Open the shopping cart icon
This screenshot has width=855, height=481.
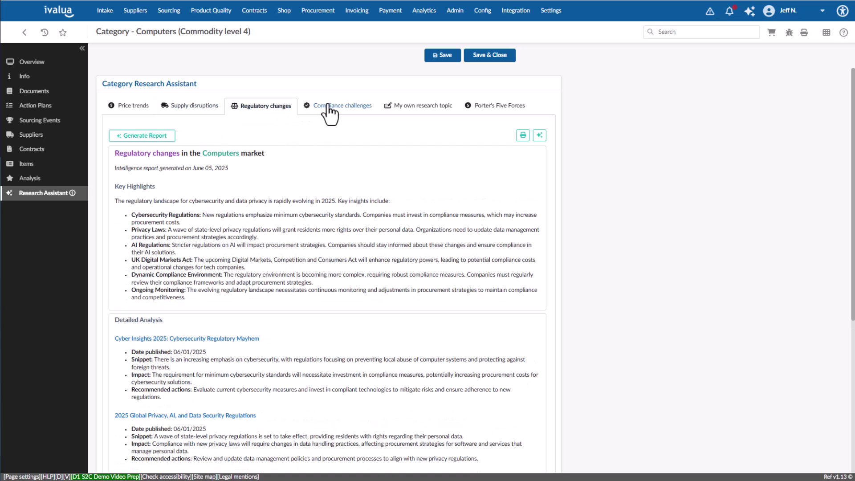point(771,32)
